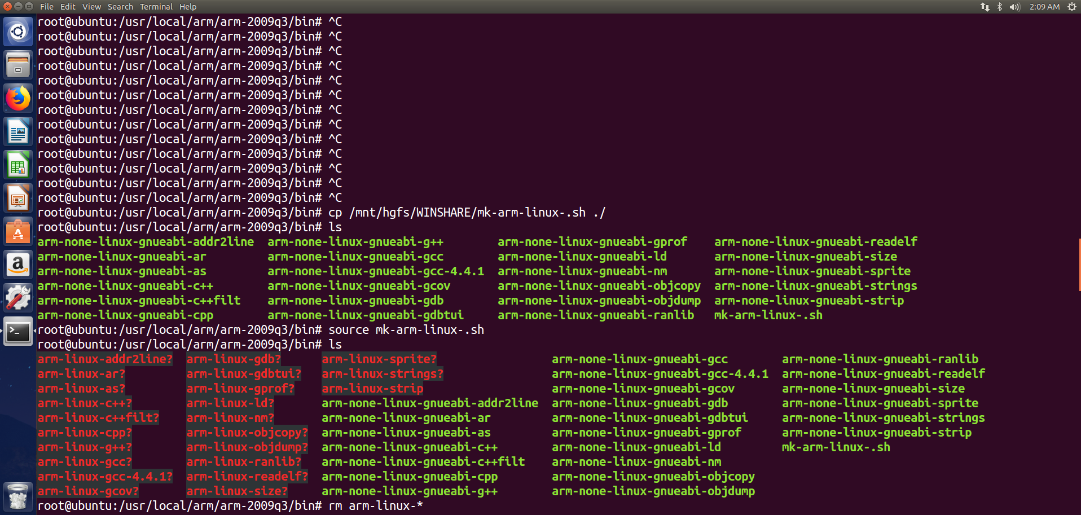The height and width of the screenshot is (515, 1081).
Task: Select the Terminal icon in the launcher
Action: pos(18,331)
